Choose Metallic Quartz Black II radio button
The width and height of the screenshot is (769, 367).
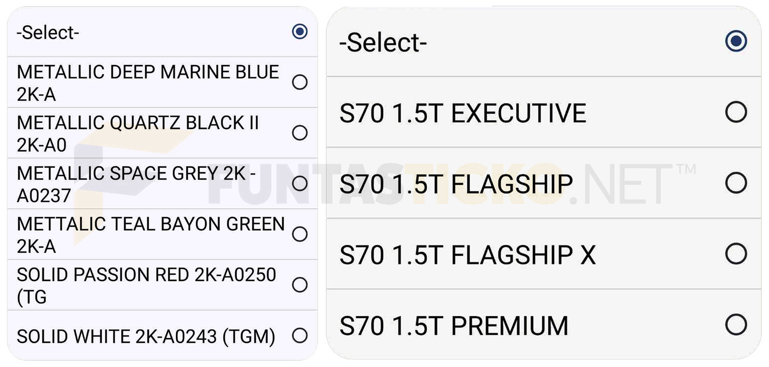point(299,132)
